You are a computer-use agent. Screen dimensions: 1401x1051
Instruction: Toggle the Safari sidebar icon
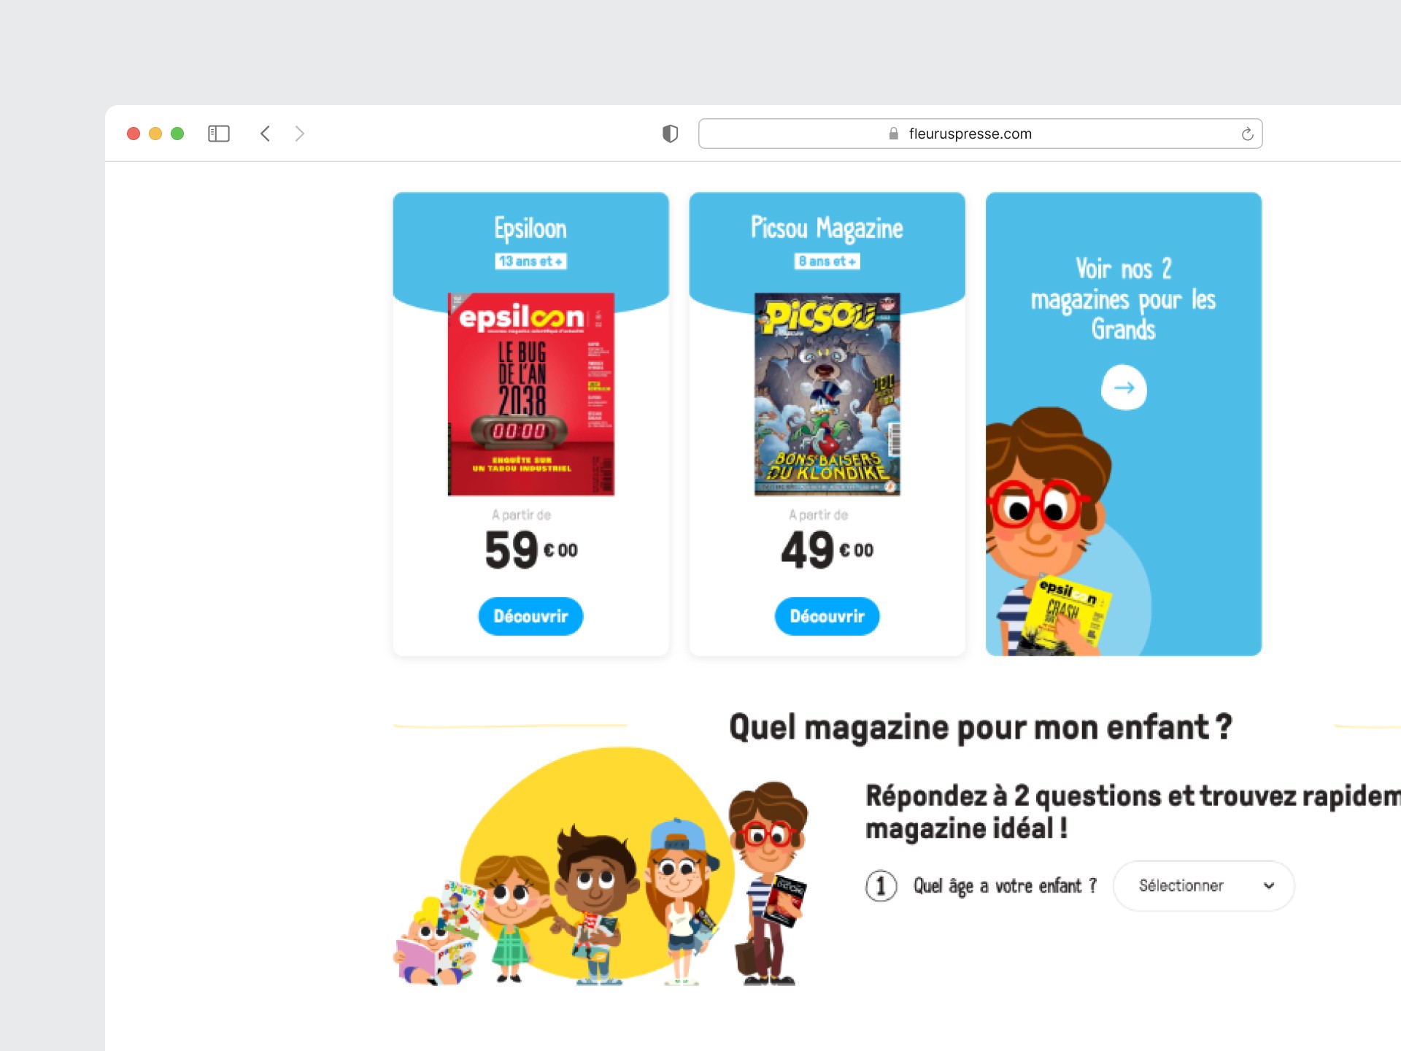(219, 134)
